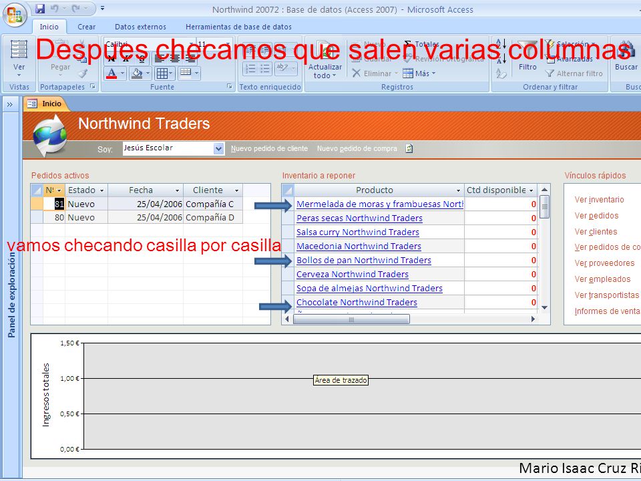Click the inventory horizontal scrollbar thumb
The image size is (641, 481).
[x=351, y=319]
